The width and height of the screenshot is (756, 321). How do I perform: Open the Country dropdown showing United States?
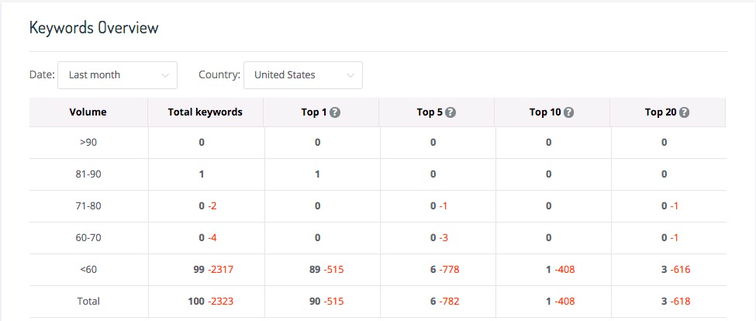click(302, 75)
